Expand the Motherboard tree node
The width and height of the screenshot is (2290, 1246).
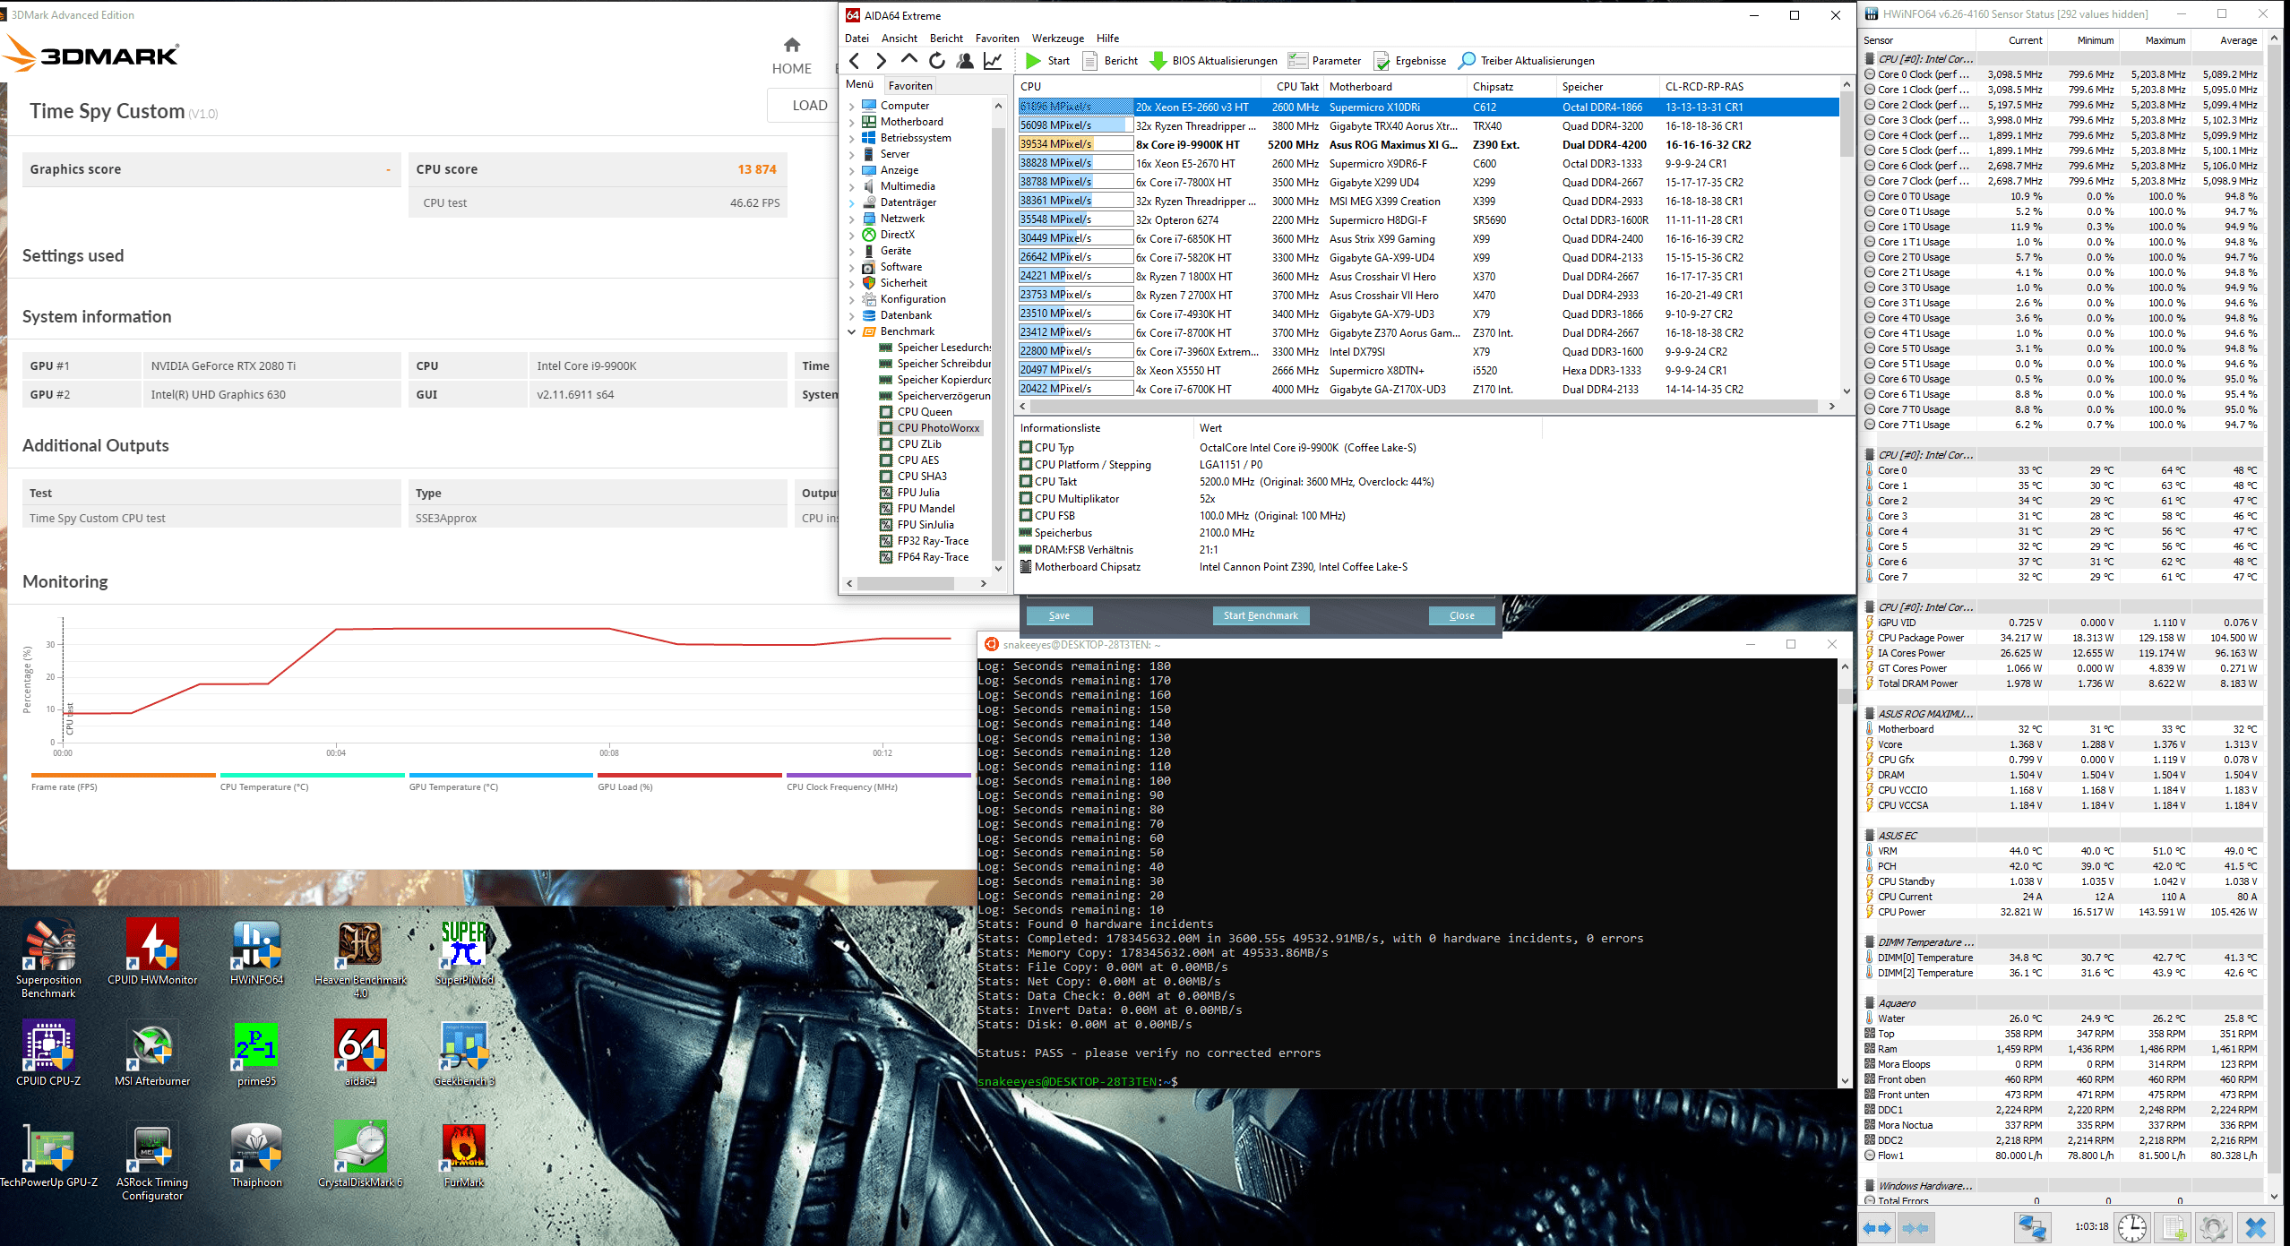(x=852, y=122)
